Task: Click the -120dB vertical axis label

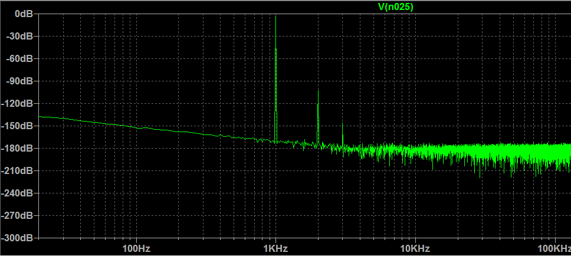Action: point(18,103)
